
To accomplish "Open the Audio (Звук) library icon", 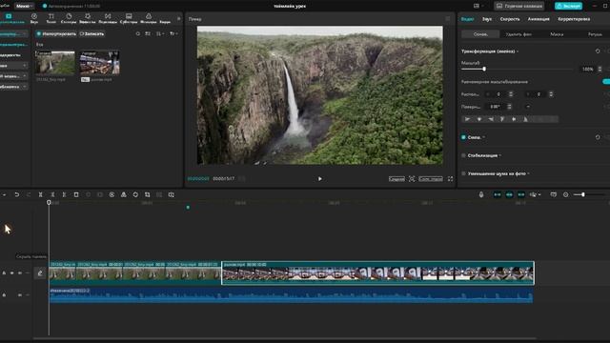I will pyautogui.click(x=34, y=16).
